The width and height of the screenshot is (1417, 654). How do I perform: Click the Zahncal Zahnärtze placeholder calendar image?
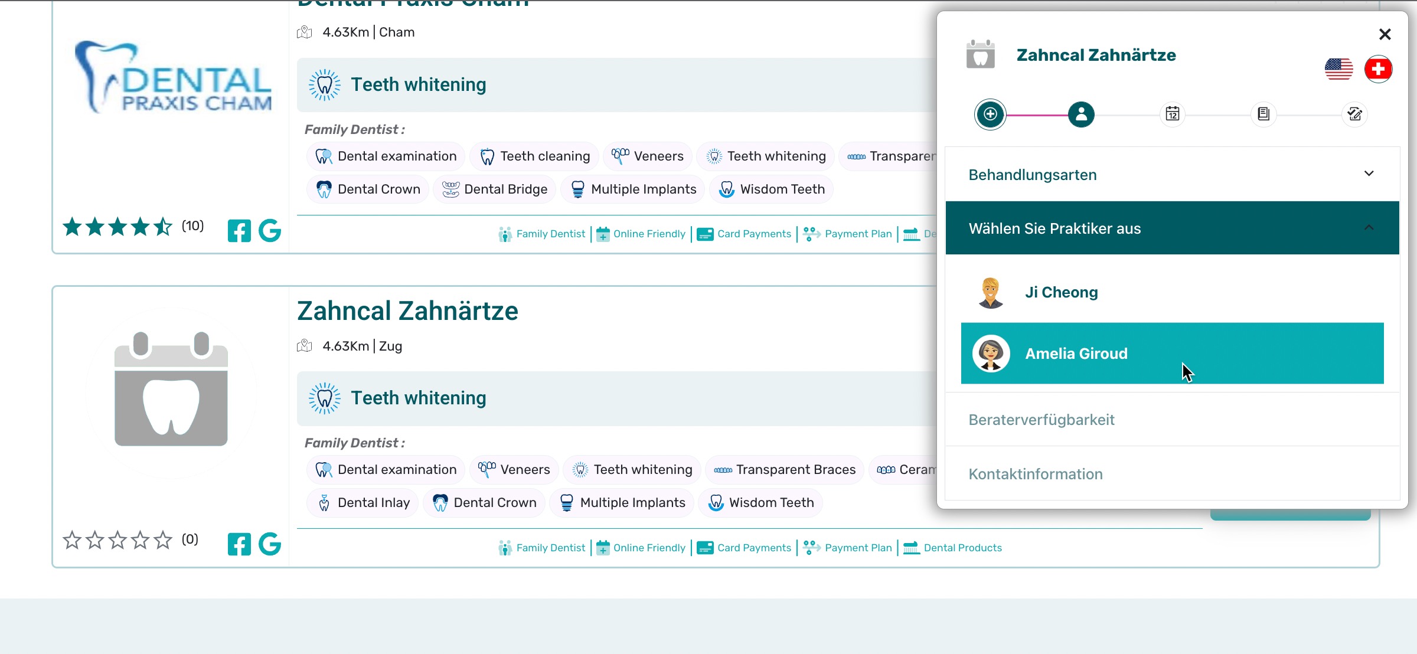click(171, 389)
